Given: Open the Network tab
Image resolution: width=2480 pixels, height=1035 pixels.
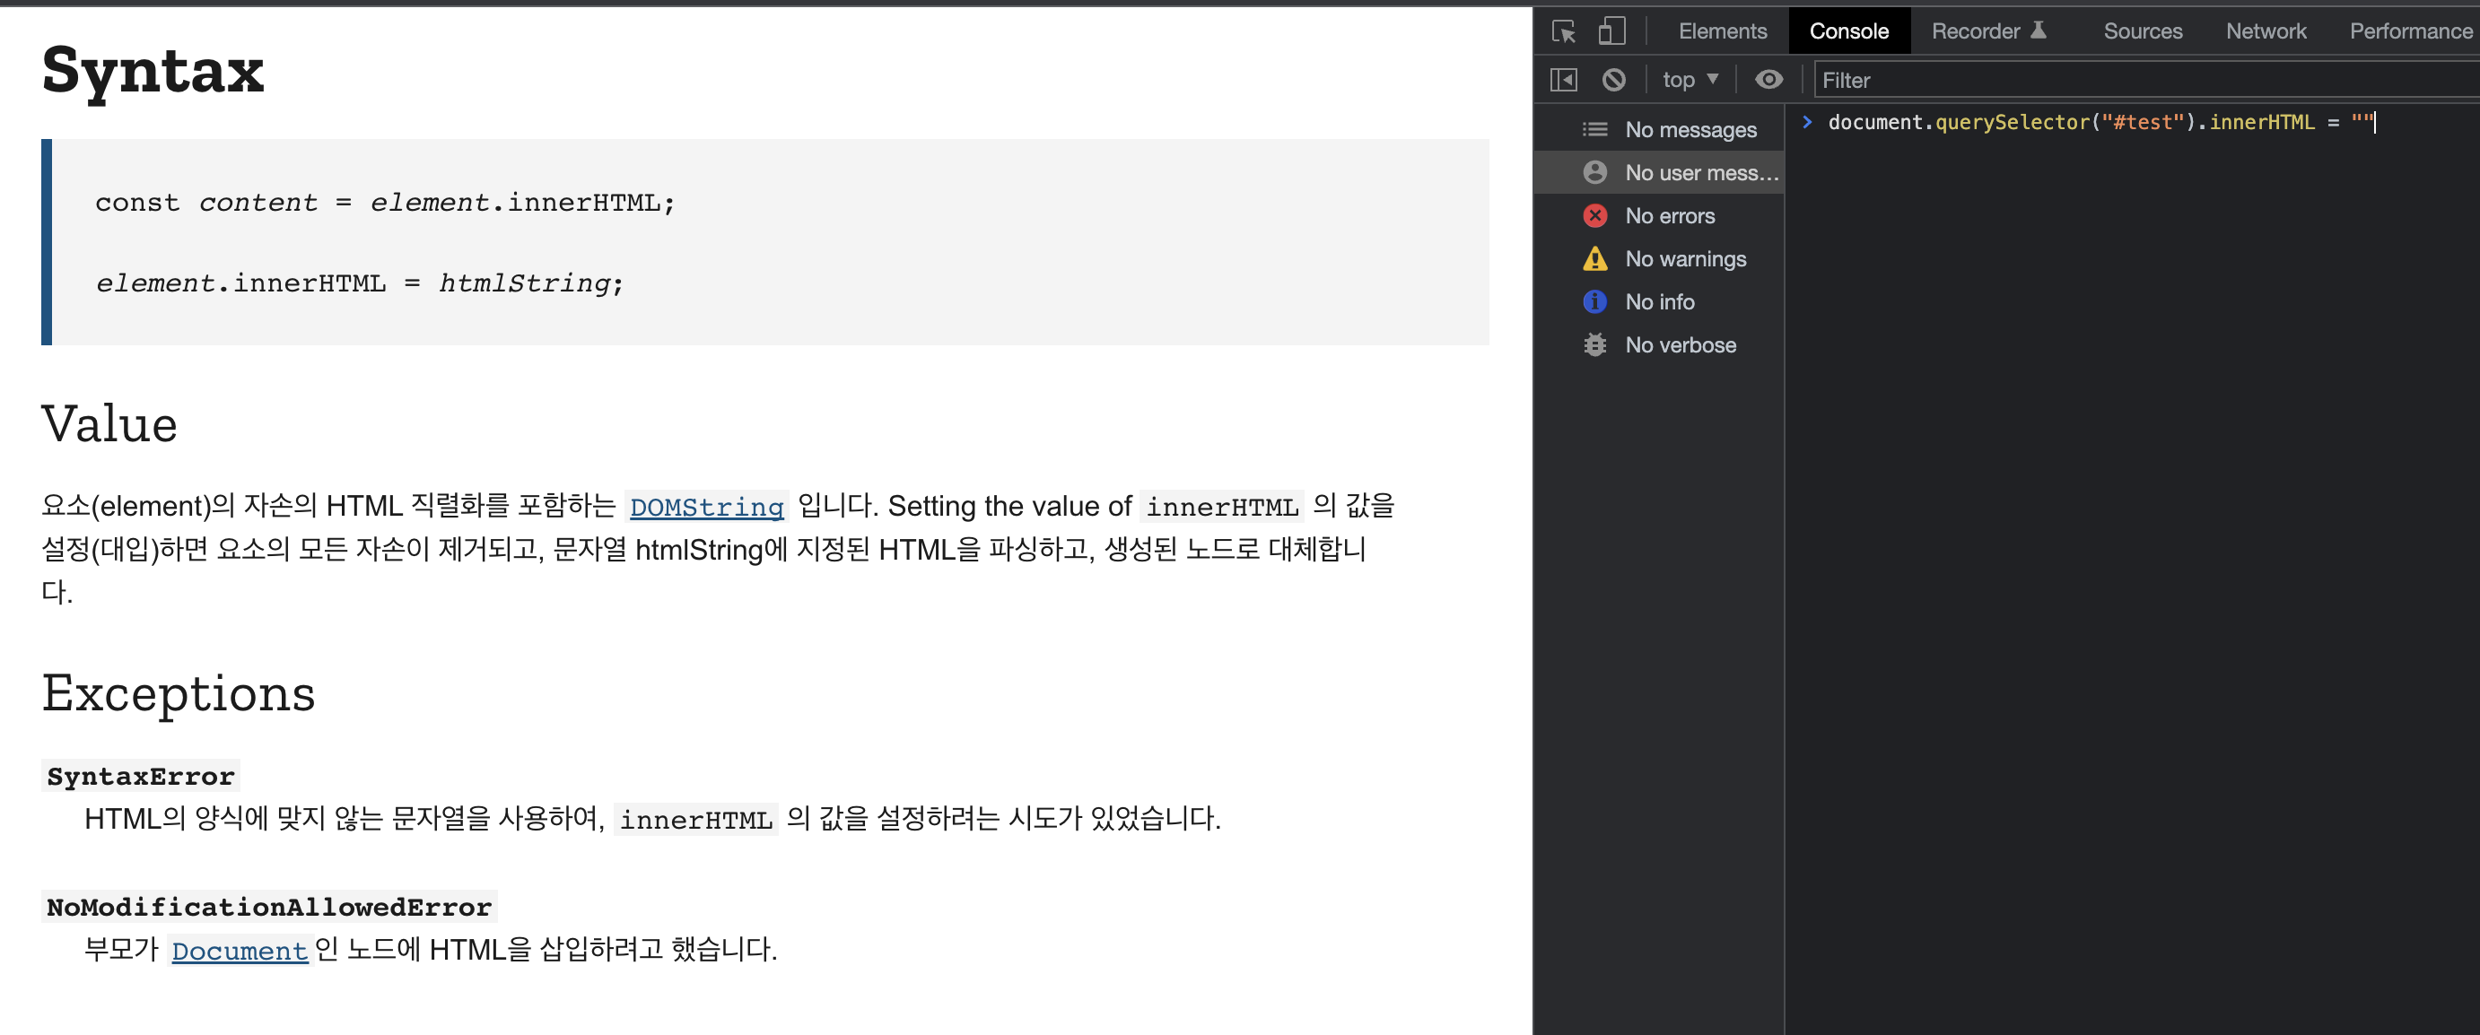Looking at the screenshot, I should click(2266, 31).
